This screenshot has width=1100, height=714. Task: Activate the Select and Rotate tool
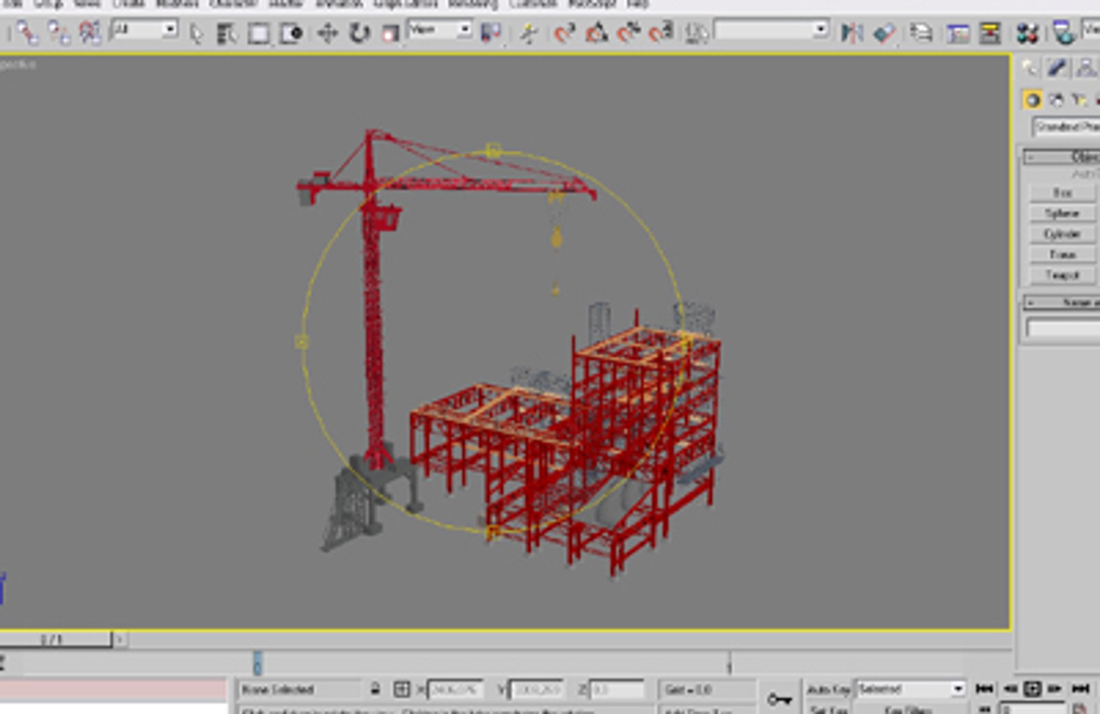[x=359, y=33]
